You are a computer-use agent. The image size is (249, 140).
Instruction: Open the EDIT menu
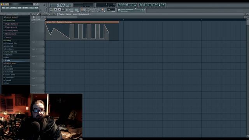pyautogui.click(x=7, y=8)
